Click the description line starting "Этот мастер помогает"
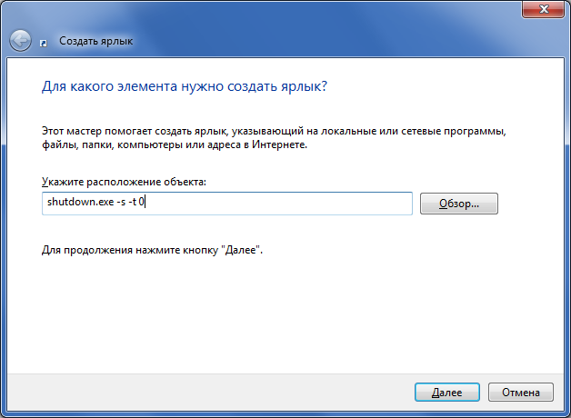 point(273,131)
